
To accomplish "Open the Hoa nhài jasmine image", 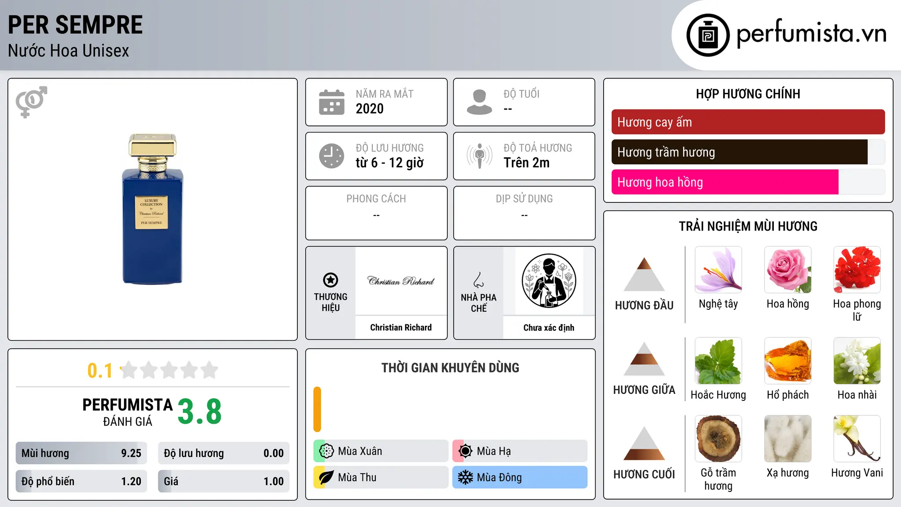I will tap(857, 361).
